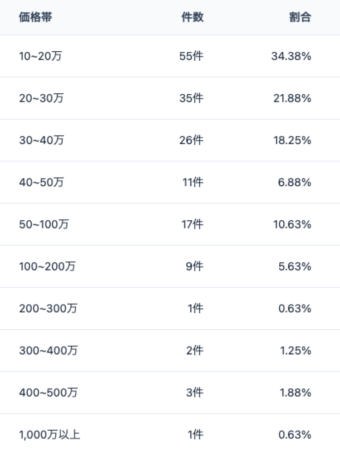Click the 55件 count cell

click(191, 56)
